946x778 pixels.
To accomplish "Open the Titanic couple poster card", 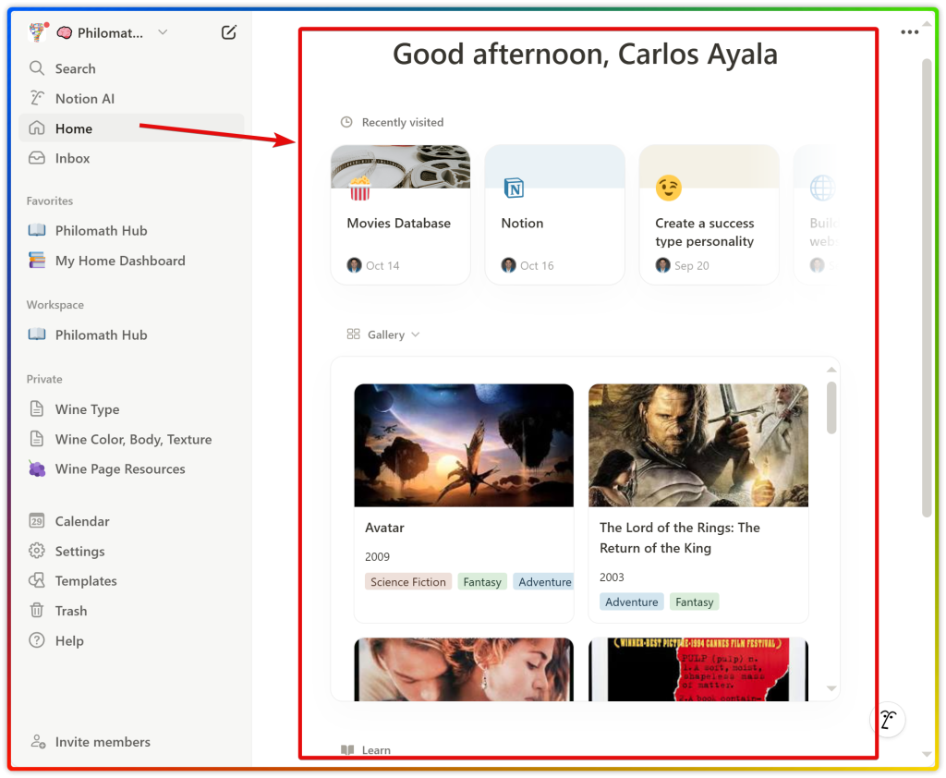I will click(x=464, y=669).
